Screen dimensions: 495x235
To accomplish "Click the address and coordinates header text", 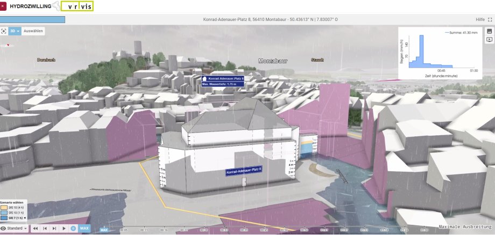I will 270,19.
